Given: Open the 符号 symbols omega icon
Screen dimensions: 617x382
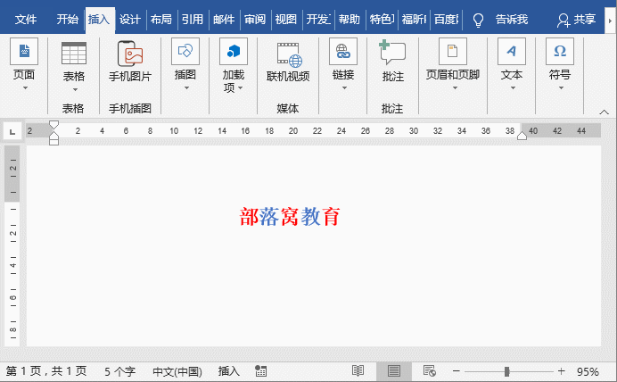Looking at the screenshot, I should coord(560,51).
